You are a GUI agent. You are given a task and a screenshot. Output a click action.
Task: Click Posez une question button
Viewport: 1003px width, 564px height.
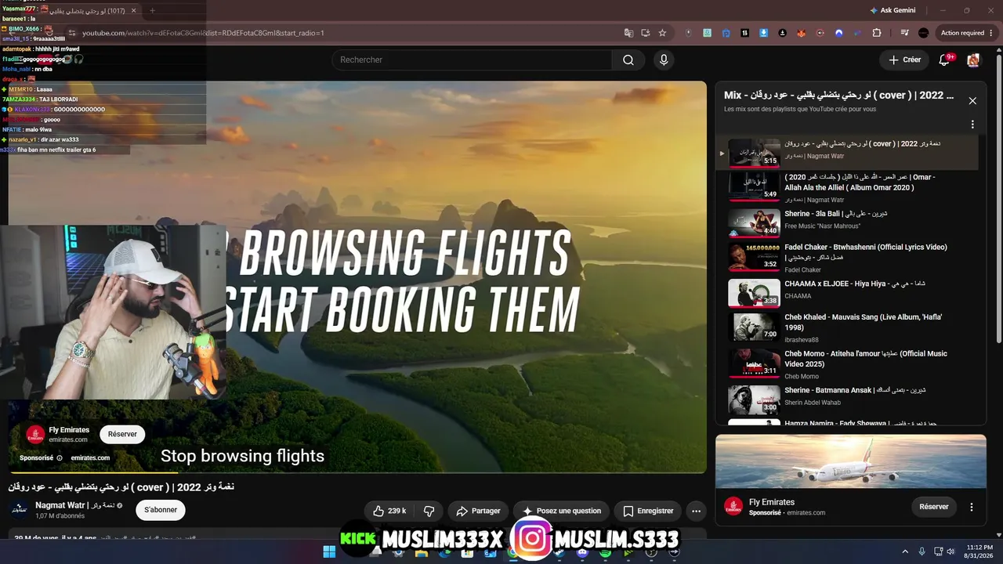click(x=562, y=511)
